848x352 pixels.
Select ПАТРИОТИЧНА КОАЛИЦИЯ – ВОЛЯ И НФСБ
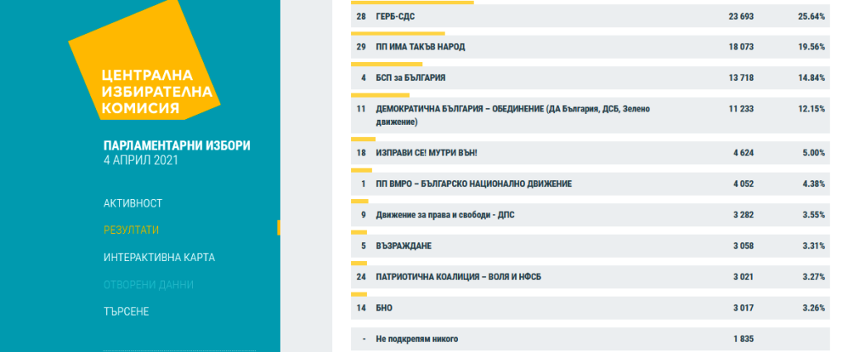click(x=590, y=277)
